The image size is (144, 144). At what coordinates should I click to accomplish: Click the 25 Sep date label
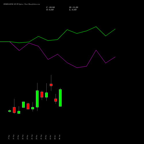click(x=37, y=137)
